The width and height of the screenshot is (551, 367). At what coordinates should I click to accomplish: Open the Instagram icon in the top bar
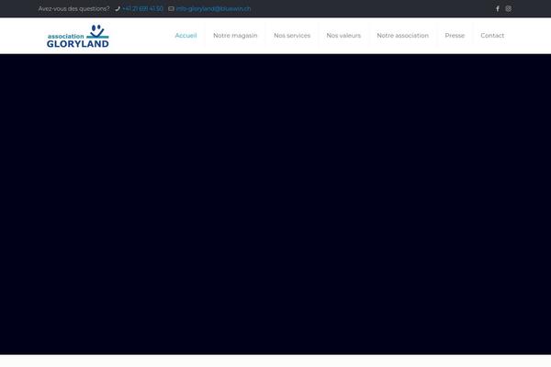pyautogui.click(x=509, y=9)
